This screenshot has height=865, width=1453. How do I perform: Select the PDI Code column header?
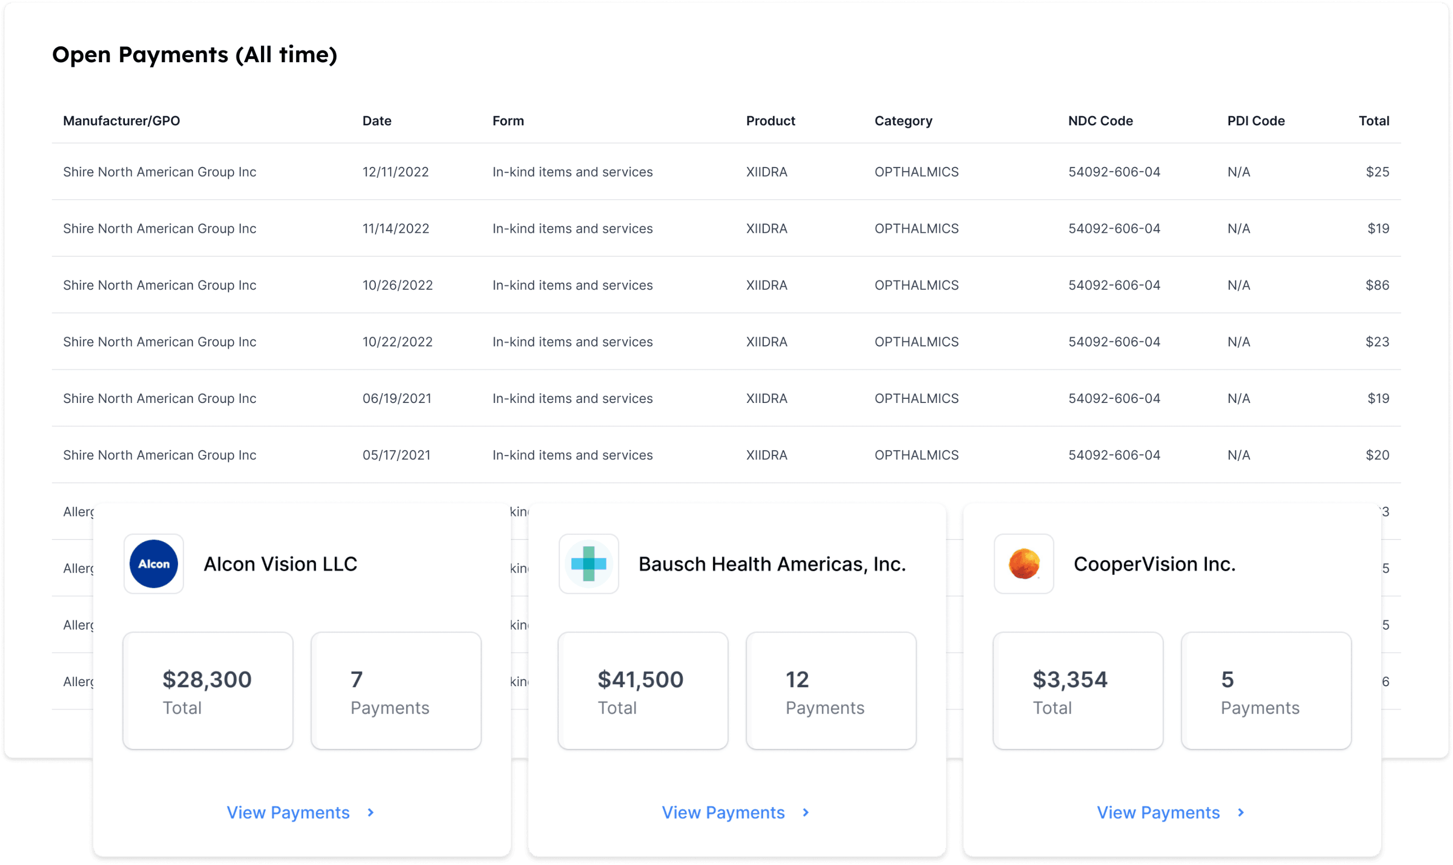[x=1256, y=121]
